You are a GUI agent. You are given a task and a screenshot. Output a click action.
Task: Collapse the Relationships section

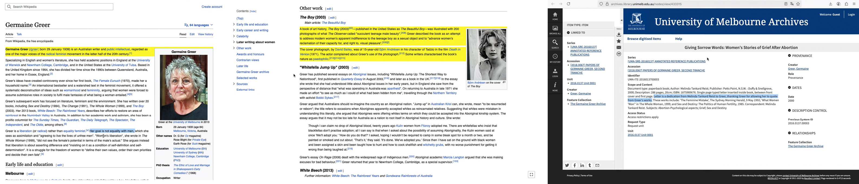coord(790,133)
